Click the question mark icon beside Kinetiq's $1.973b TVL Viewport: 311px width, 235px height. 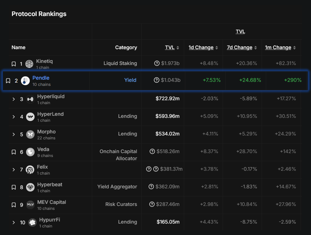pos(157,63)
